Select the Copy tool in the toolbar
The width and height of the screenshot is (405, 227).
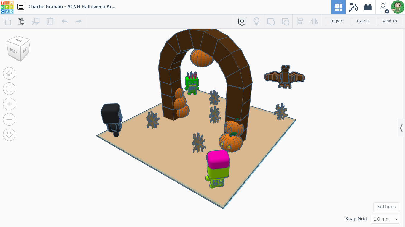7,21
